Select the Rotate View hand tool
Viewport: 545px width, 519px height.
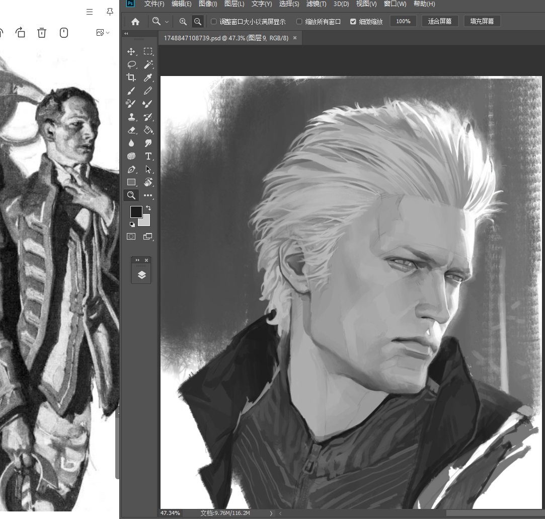(148, 182)
